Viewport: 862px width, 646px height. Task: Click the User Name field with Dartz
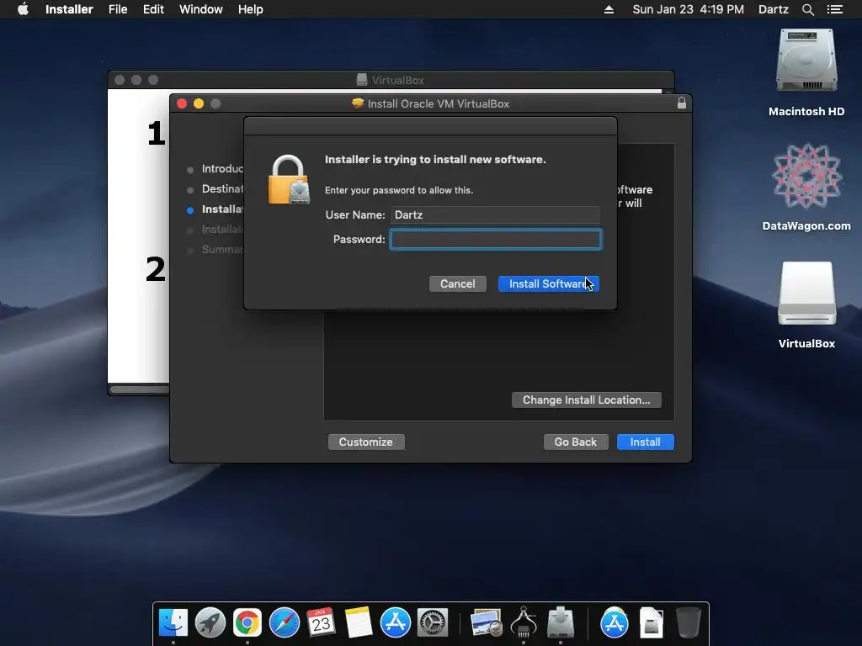495,214
